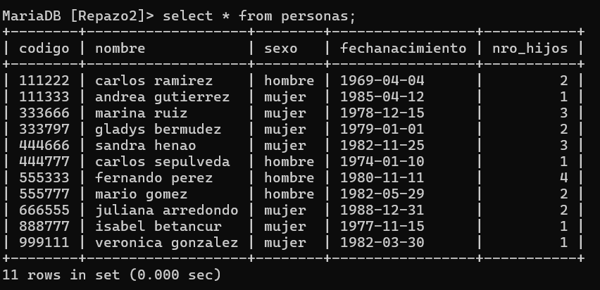
Task: Click the name andrea gutierrez
Action: point(162,97)
